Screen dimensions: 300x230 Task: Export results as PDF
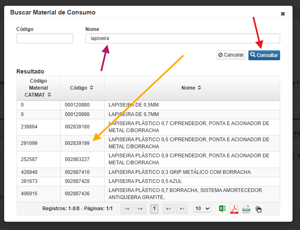[234, 209]
